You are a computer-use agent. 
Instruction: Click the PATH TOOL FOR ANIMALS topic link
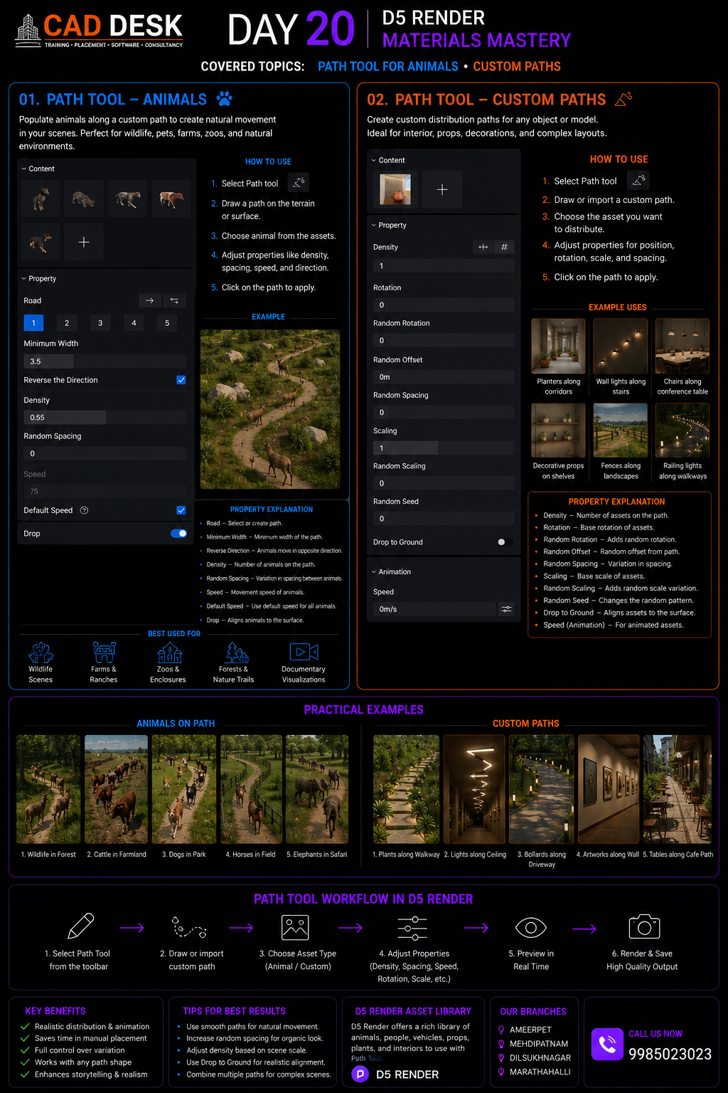pyautogui.click(x=388, y=66)
